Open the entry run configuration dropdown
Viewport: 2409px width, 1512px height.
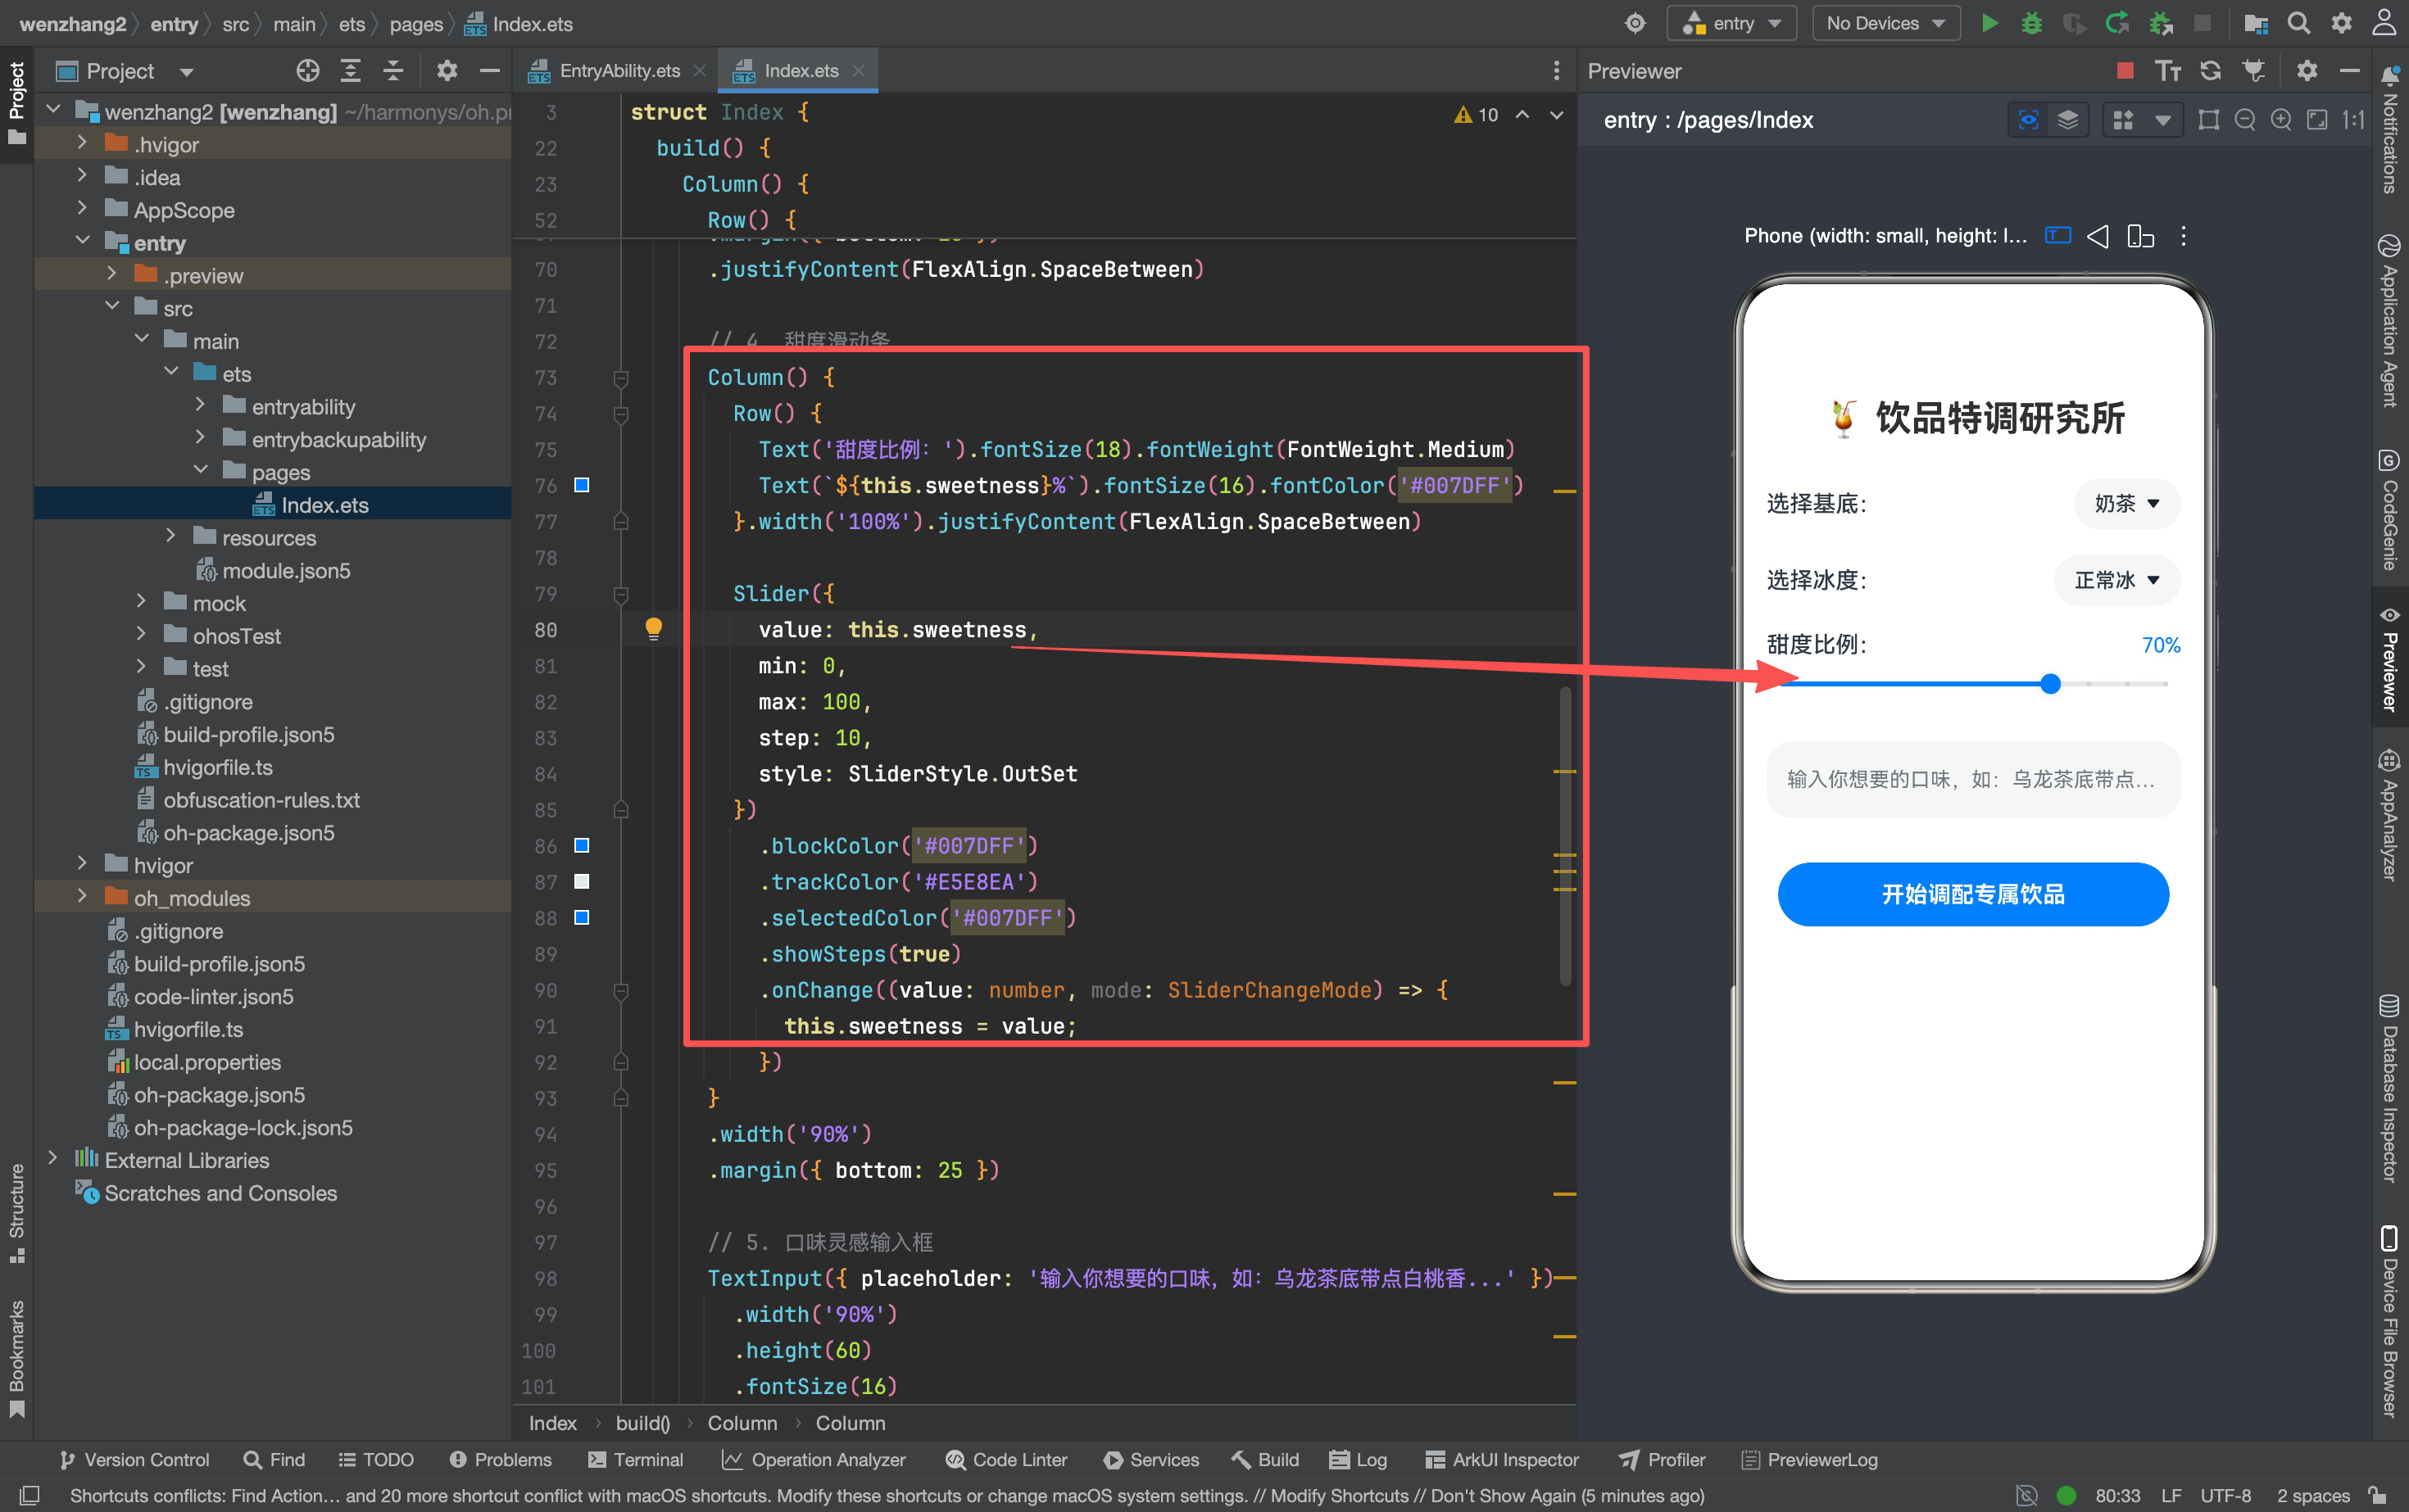[1731, 23]
